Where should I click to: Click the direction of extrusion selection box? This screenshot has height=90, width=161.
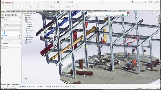[12, 33]
